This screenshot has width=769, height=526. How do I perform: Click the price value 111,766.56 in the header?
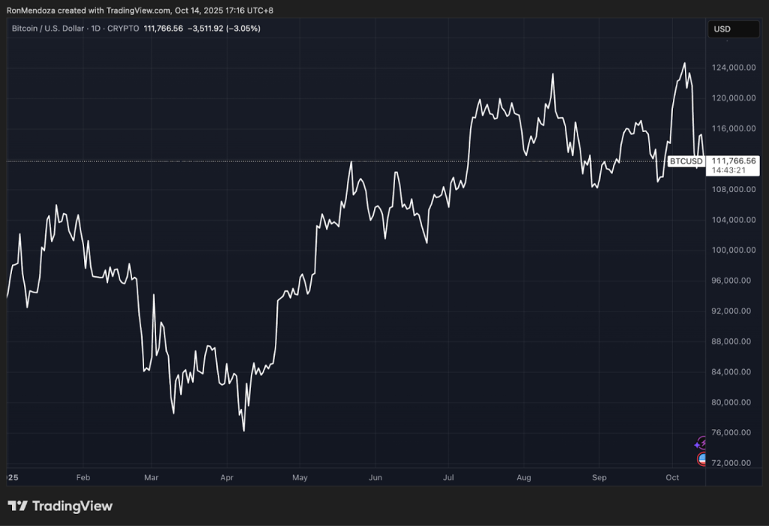point(163,29)
